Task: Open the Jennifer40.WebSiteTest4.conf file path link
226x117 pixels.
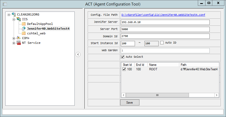Action: pos(163,15)
